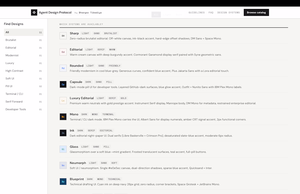Open the Mono design system title

[x=74, y=114]
